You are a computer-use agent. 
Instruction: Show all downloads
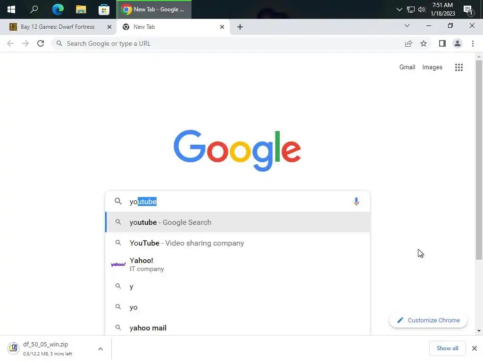pos(447,348)
